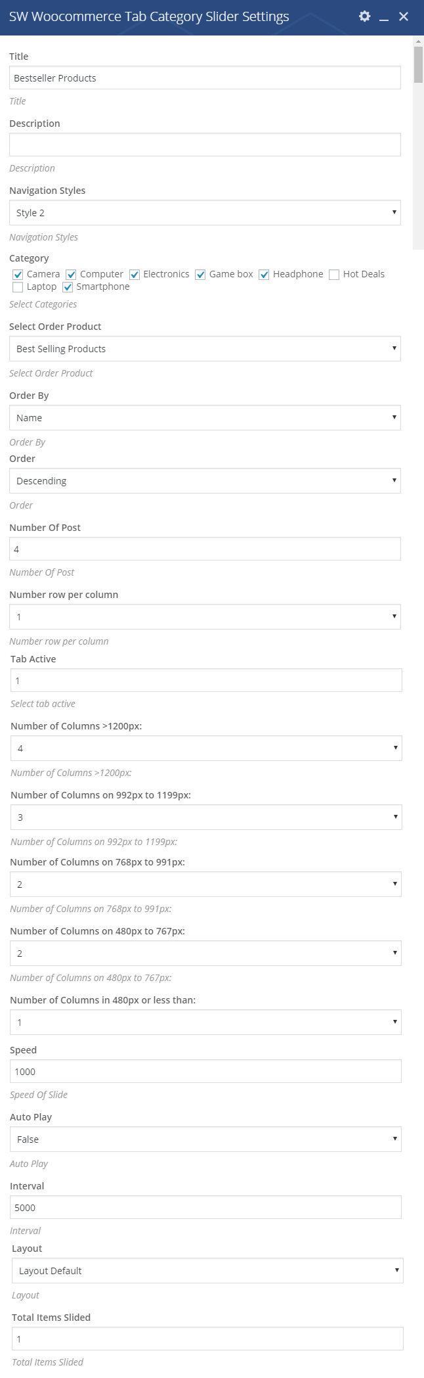Viewport: 424px width, 1378px height.
Task: Enable the Hot Deals category checkbox
Action: tap(334, 275)
